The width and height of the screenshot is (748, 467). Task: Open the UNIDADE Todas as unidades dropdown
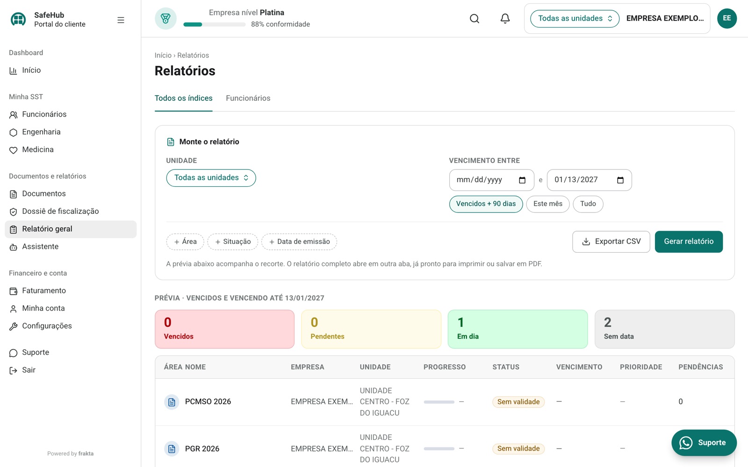point(211,178)
